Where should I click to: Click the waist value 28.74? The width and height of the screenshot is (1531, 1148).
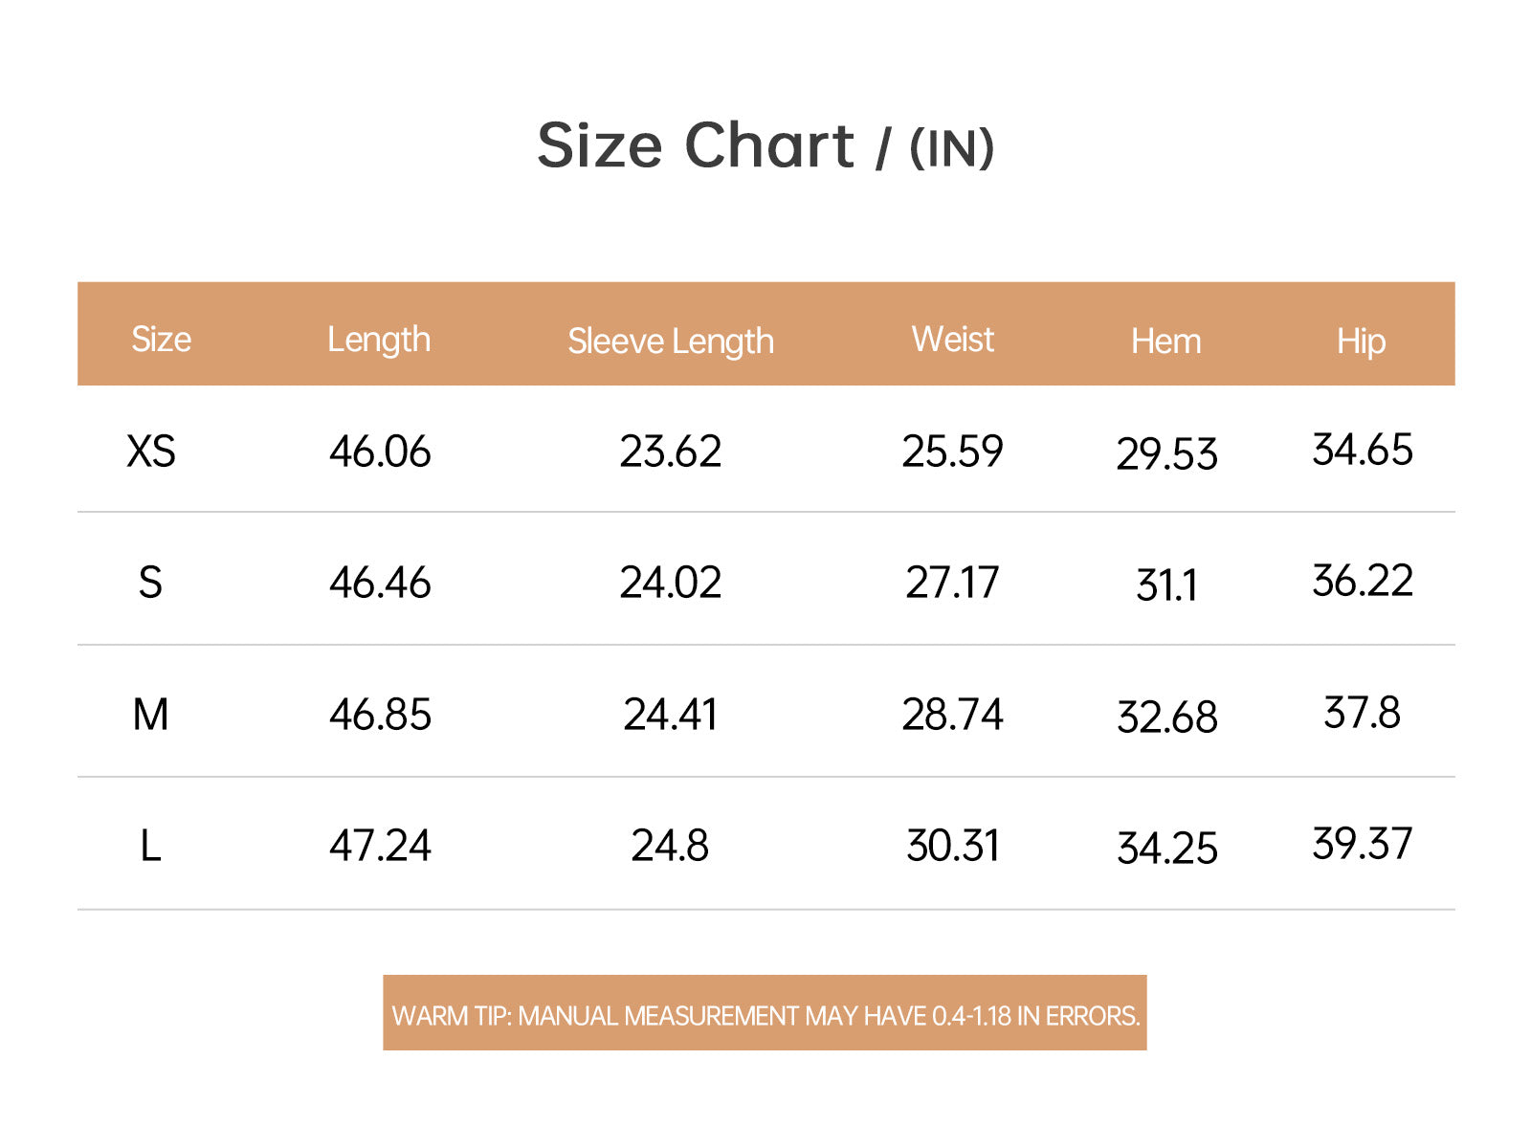pos(952,715)
